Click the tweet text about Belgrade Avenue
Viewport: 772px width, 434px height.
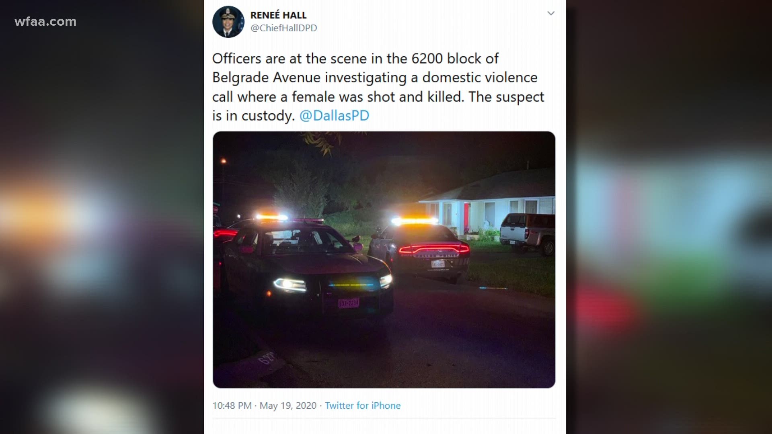coord(378,87)
